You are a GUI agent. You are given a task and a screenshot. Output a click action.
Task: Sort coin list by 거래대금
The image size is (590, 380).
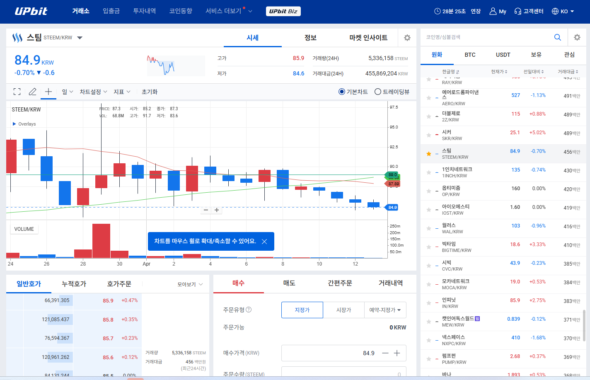point(568,72)
